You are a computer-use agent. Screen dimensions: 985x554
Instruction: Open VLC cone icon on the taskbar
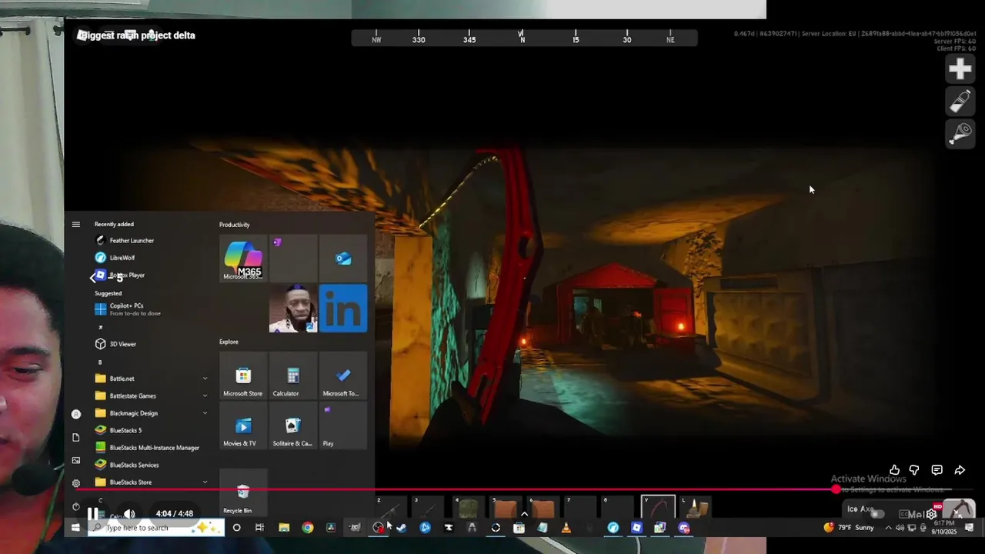pyautogui.click(x=566, y=528)
